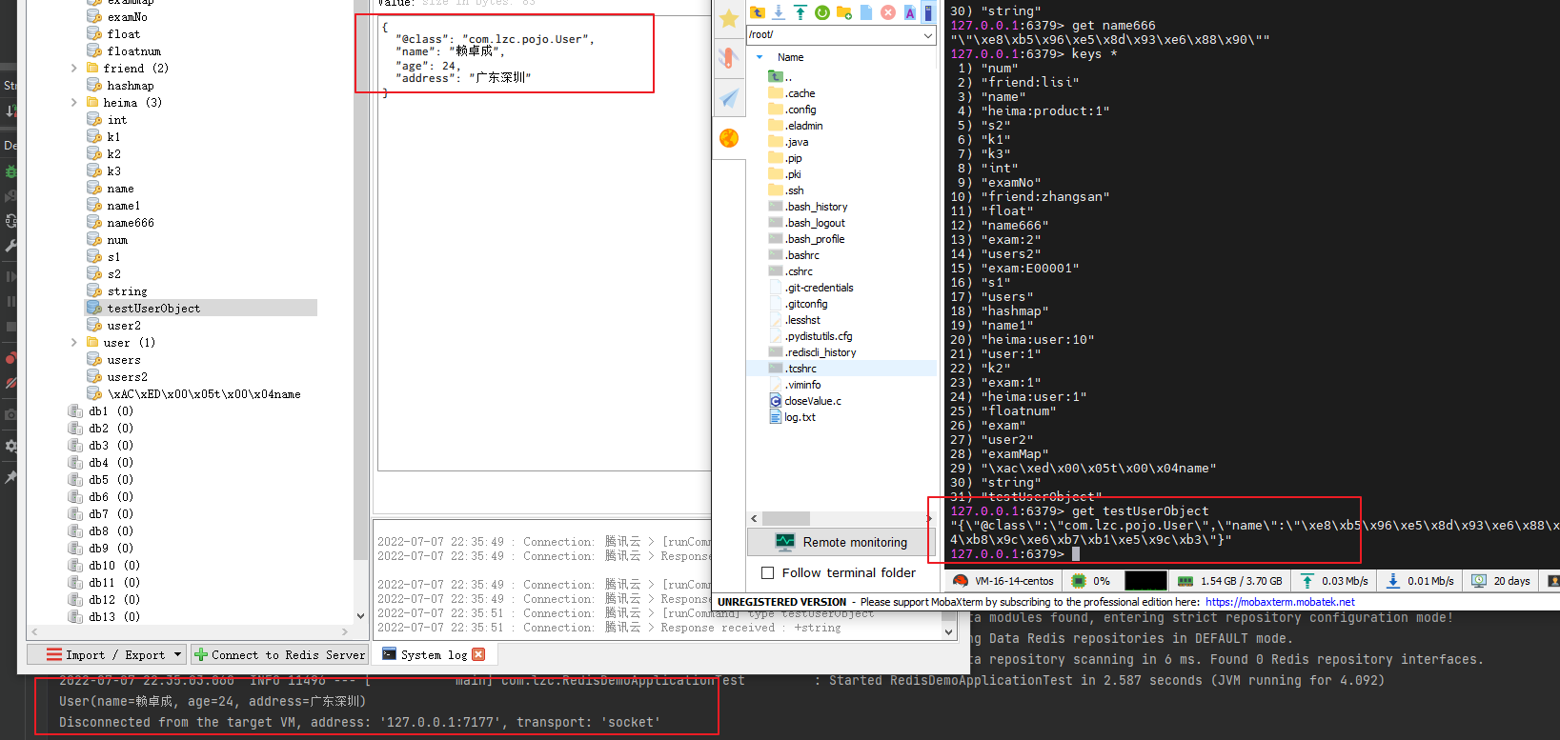
Task: Open the mobaxterm.mobatek.net link
Action: pos(1280,602)
